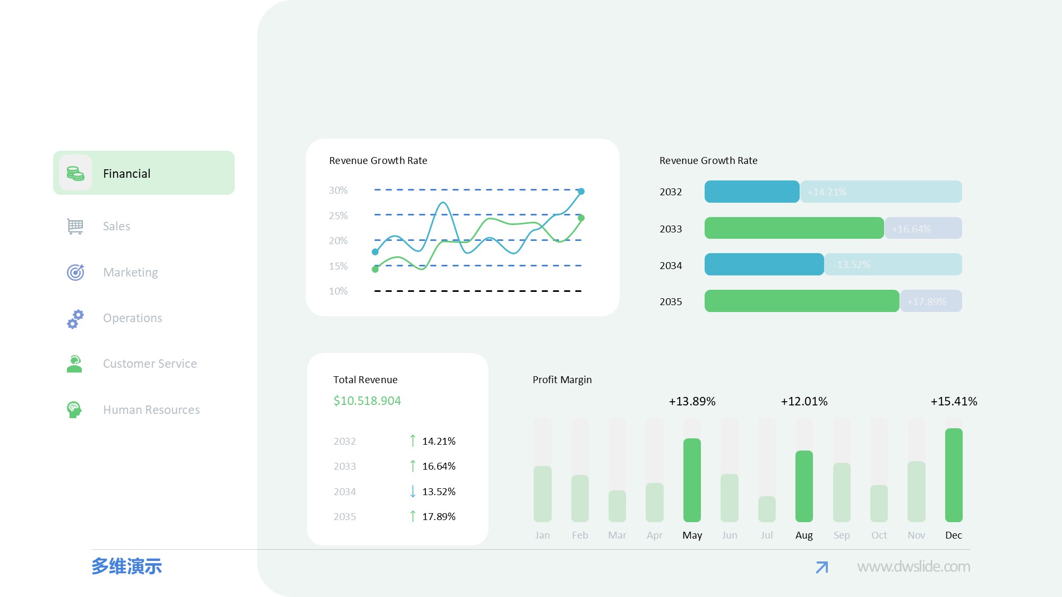
Task: Select the Marketing menu label
Action: [131, 273]
